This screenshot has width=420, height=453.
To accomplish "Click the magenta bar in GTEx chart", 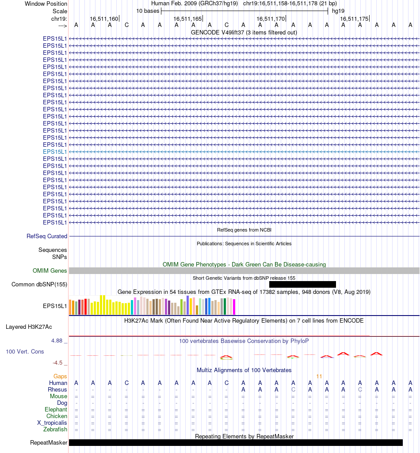I will (x=234, y=307).
